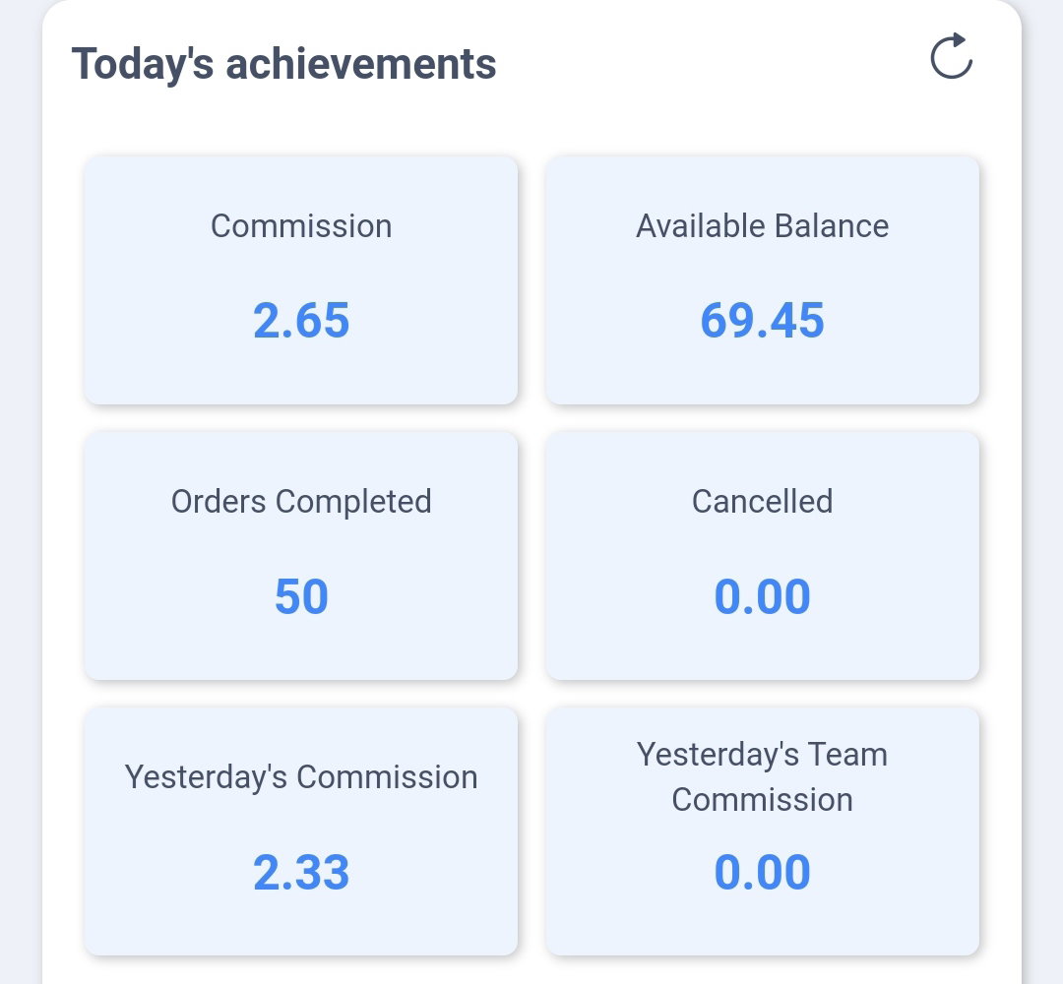Image resolution: width=1063 pixels, height=984 pixels.
Task: Click the Commission label text
Action: click(x=301, y=225)
